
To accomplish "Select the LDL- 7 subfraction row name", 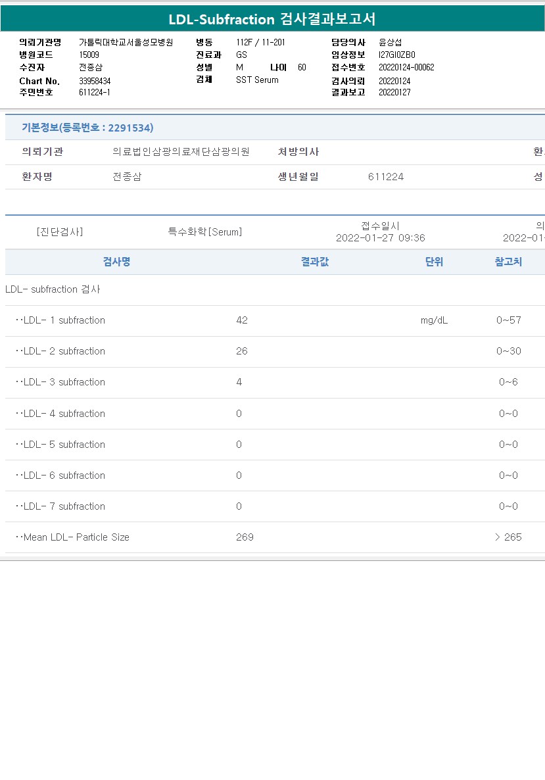I will point(60,506).
